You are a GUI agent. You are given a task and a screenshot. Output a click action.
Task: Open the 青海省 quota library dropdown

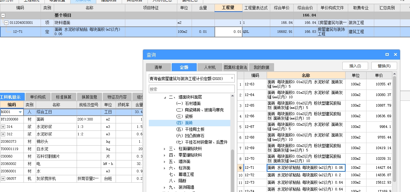pos(232,78)
